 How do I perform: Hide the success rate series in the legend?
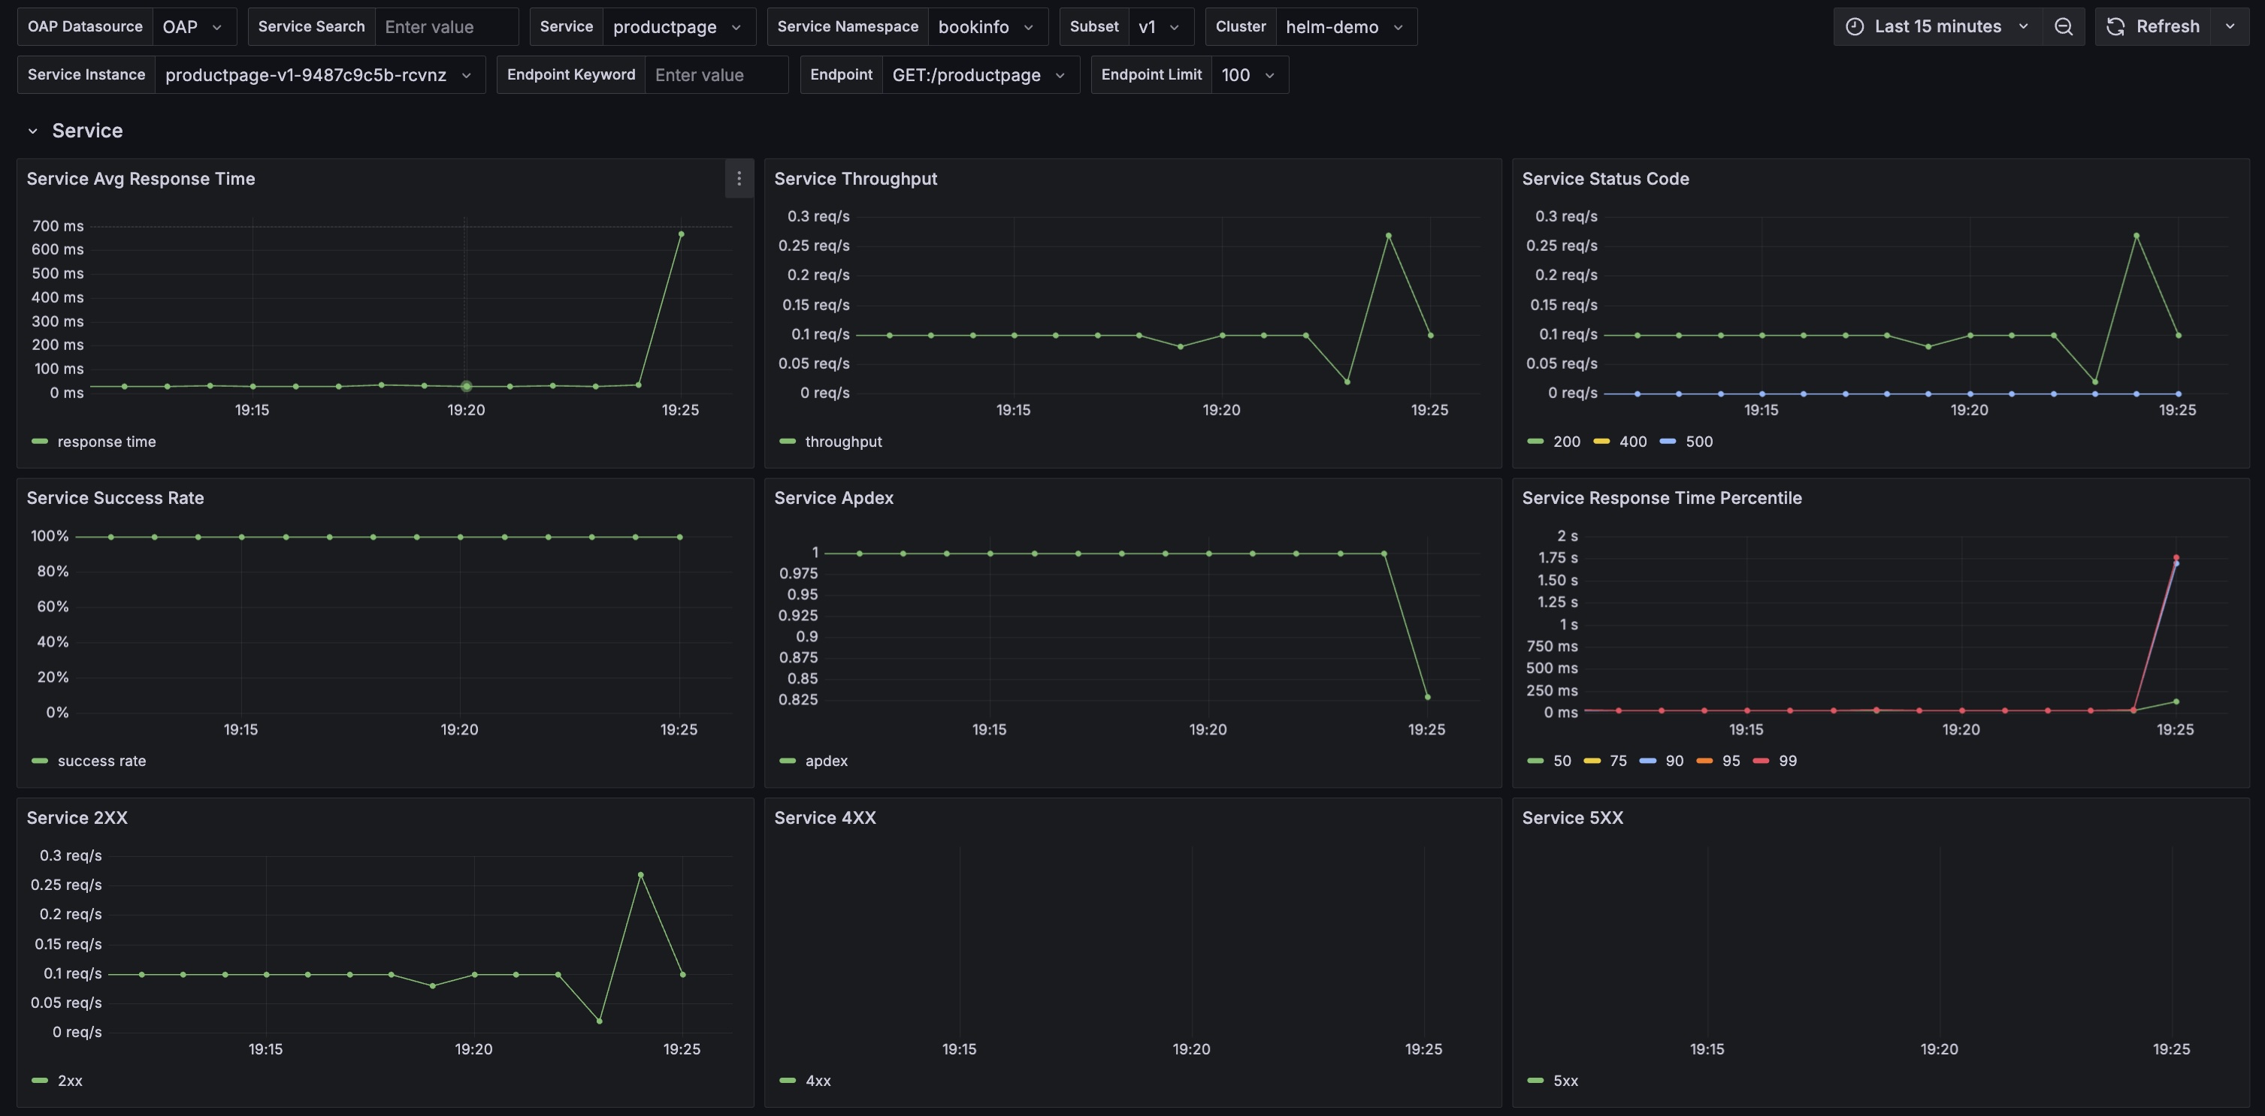(x=101, y=760)
